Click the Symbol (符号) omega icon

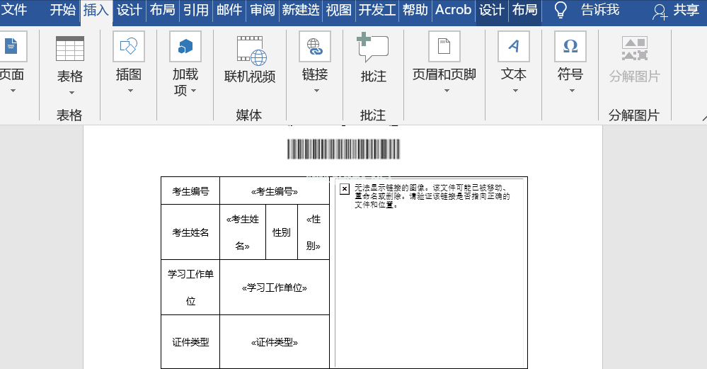pos(570,47)
